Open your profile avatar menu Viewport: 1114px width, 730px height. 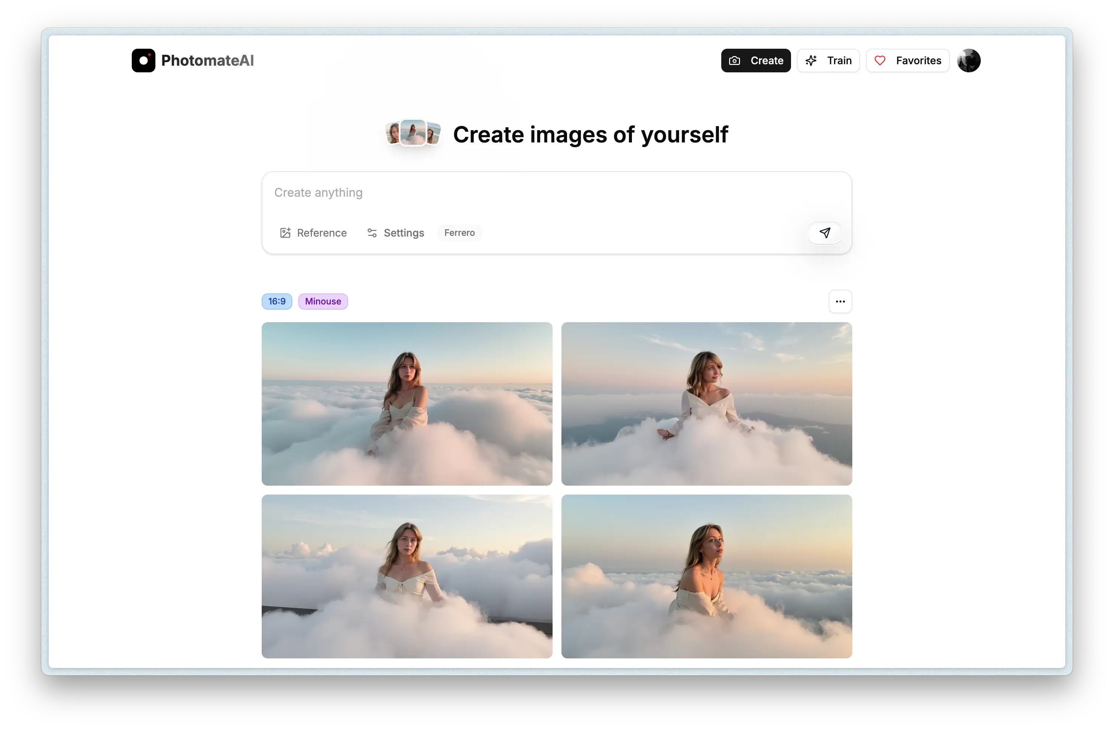[x=969, y=61]
